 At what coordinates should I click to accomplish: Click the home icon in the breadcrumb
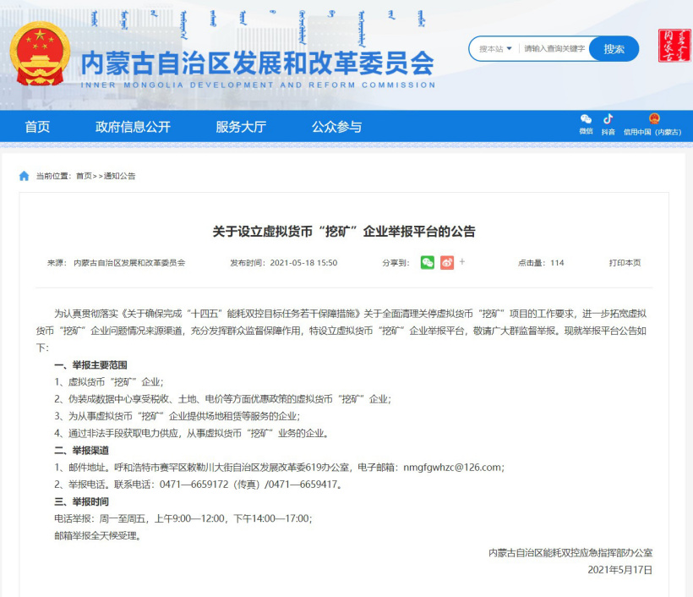coord(24,176)
